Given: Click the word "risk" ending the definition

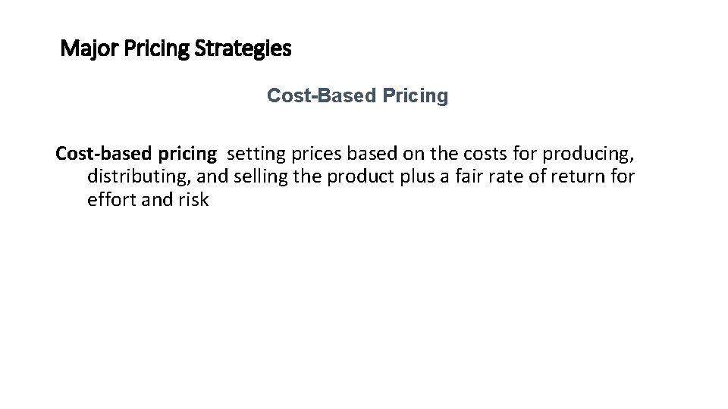Looking at the screenshot, I should tap(192, 201).
